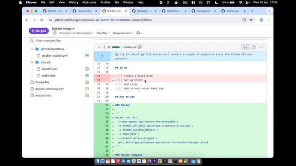
Task: Open tasks.json in file tree
Action: (x=49, y=76)
